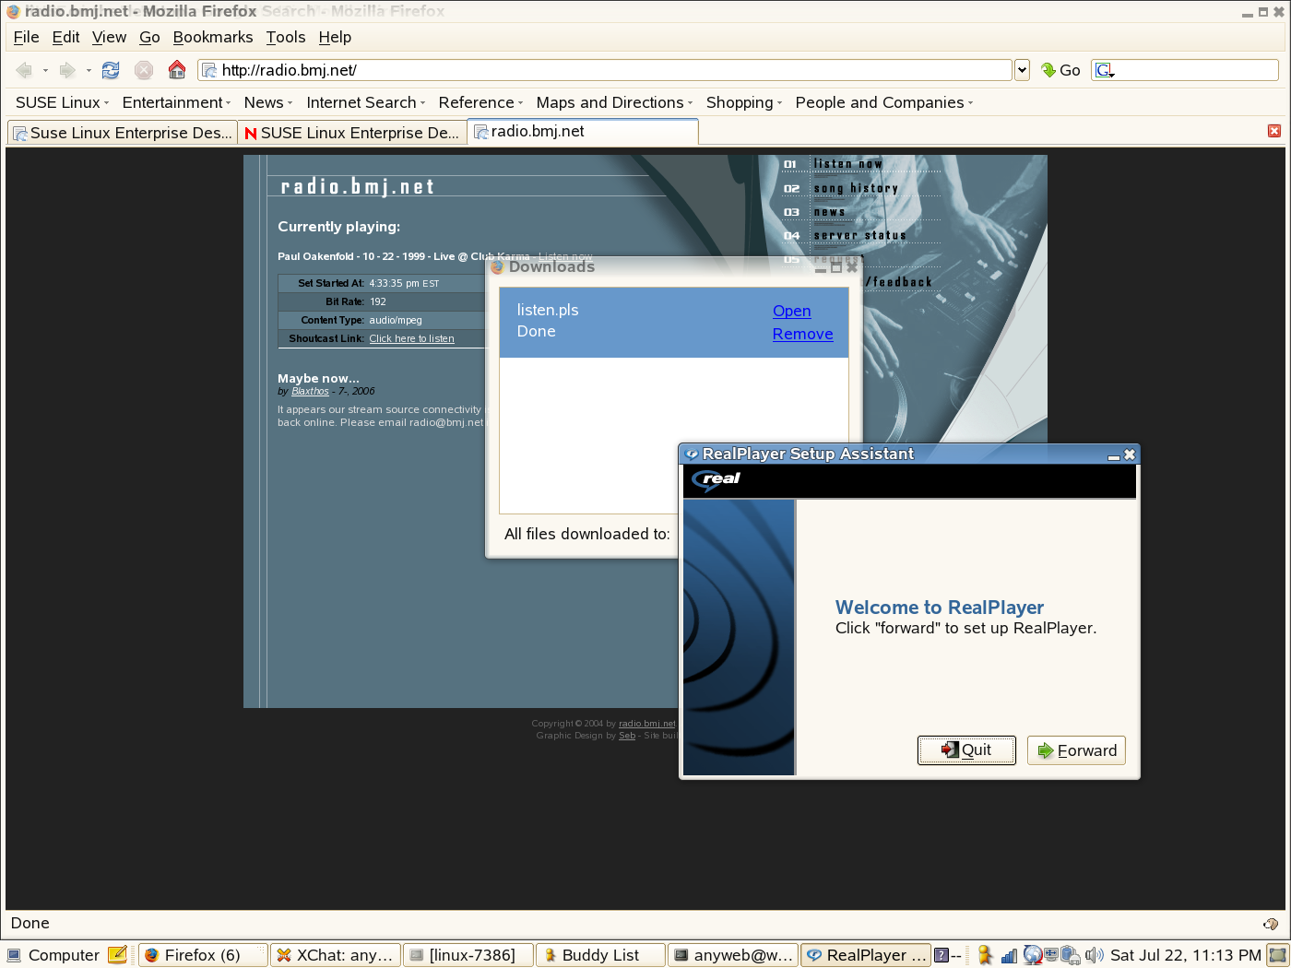Click the power management plug tray icon
The image size is (1291, 968).
1070,955
